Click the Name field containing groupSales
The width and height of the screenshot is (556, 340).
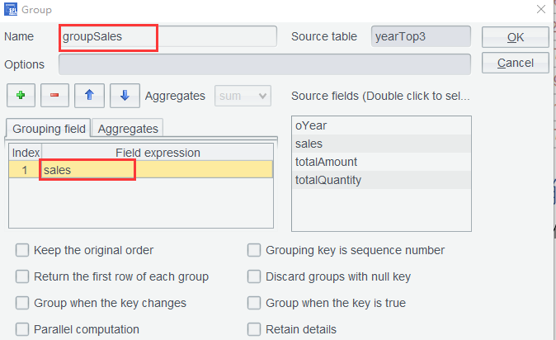(x=168, y=36)
